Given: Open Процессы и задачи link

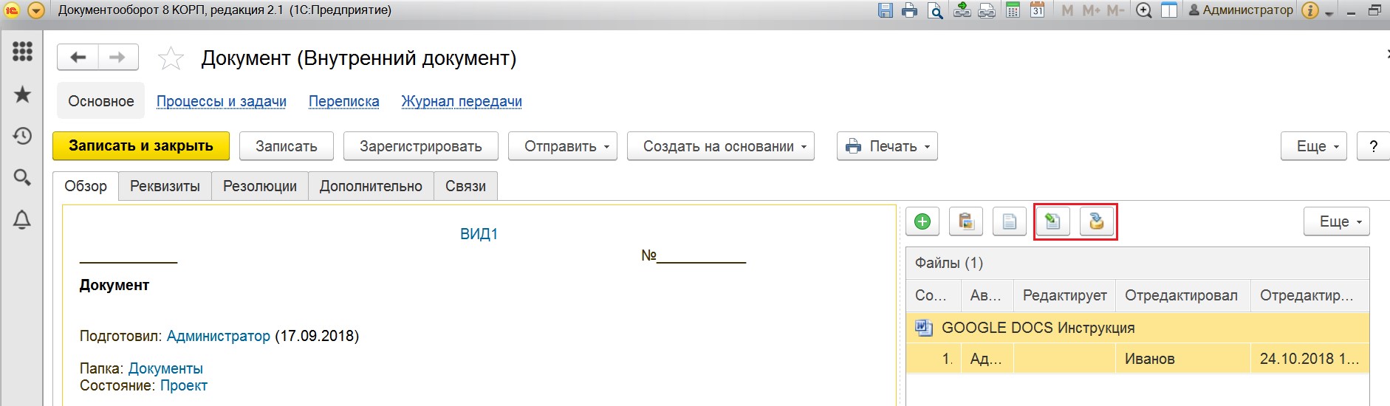Looking at the screenshot, I should (x=221, y=101).
